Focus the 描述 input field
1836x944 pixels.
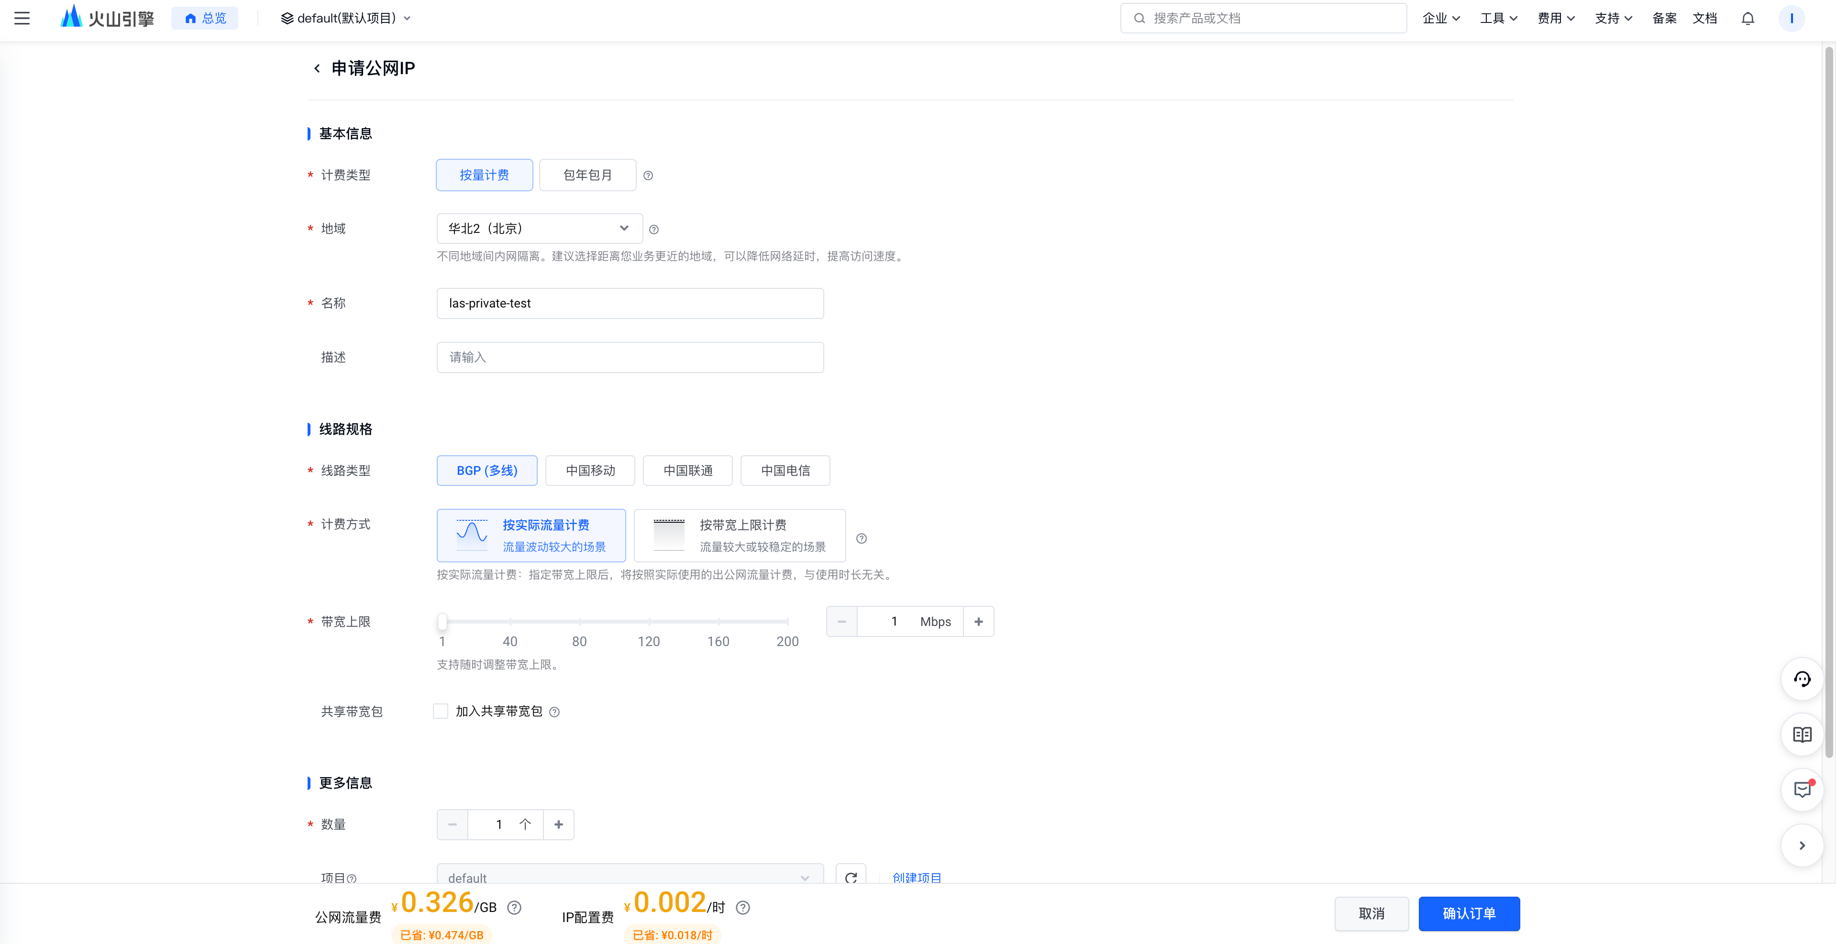coord(630,358)
